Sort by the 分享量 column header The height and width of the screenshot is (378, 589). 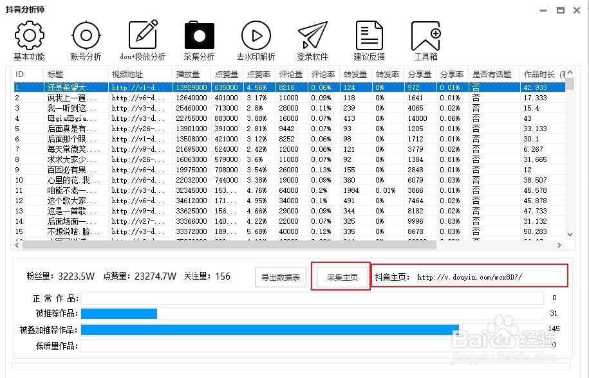tap(420, 75)
